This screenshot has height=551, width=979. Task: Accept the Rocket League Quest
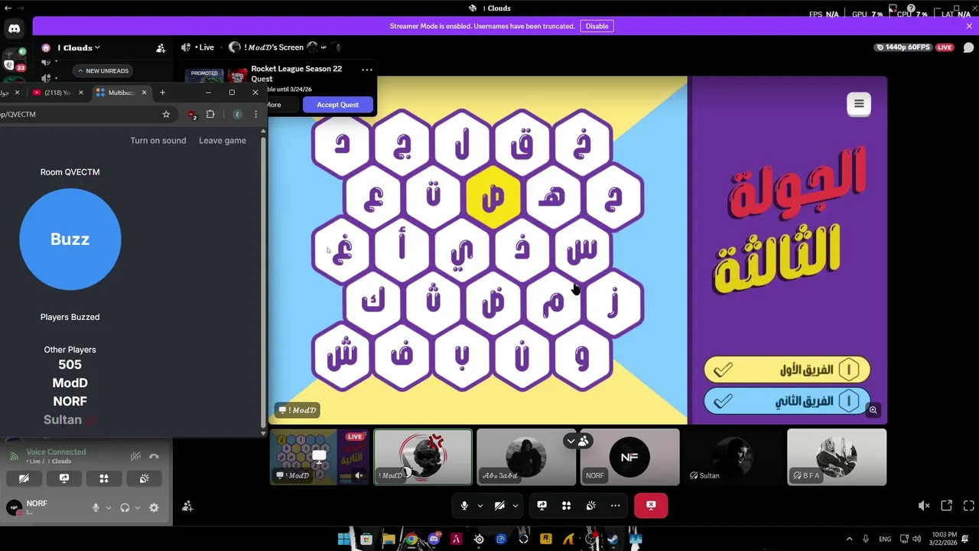tap(337, 105)
